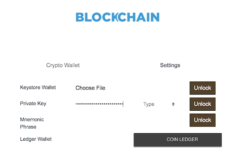The width and height of the screenshot is (241, 154).
Task: Connect via the COIN LEDGER button
Action: 178,140
